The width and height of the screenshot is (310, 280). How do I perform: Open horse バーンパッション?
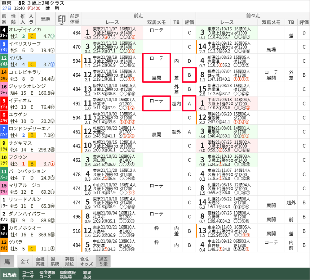[27, 171]
